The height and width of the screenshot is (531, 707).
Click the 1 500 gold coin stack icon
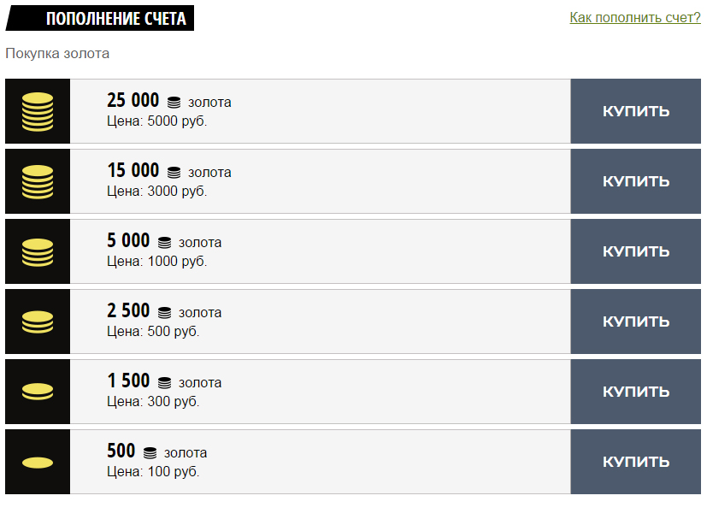[38, 392]
